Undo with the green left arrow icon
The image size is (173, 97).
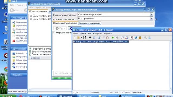[113, 38]
